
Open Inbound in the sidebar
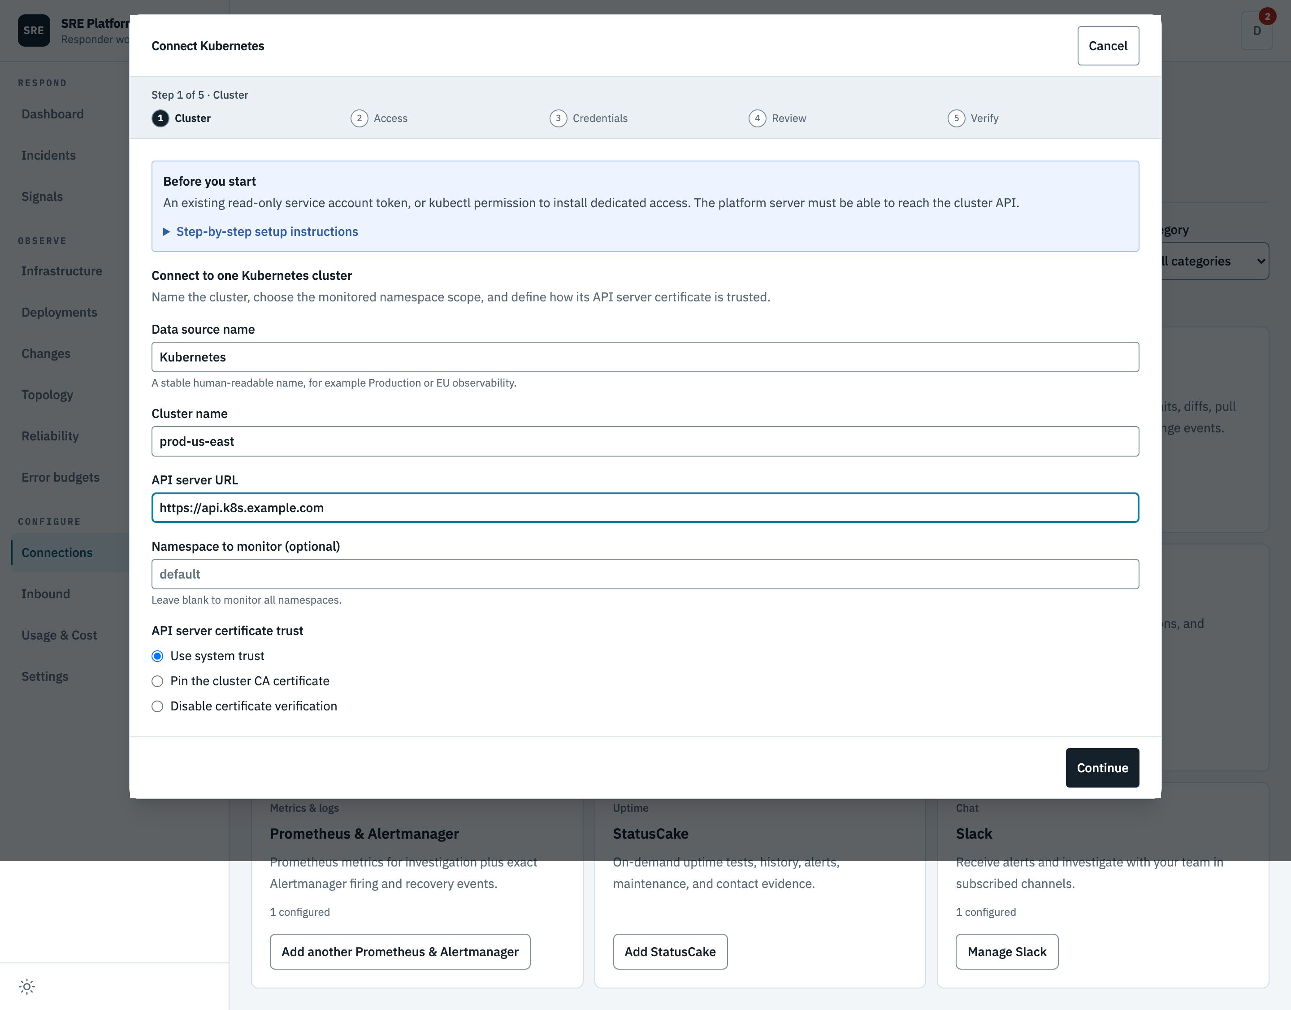tap(46, 594)
